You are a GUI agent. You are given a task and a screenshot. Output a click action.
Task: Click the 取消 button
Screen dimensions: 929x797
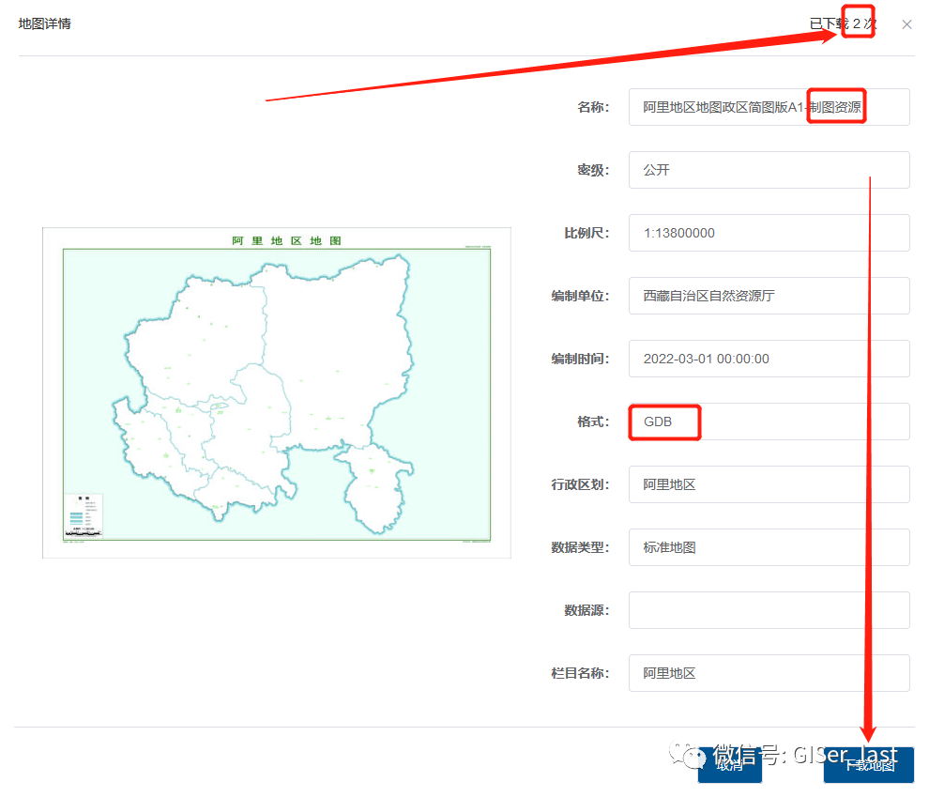point(730,765)
